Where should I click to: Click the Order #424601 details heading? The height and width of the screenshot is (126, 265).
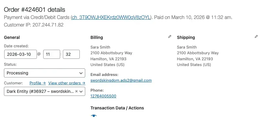tap(34, 10)
